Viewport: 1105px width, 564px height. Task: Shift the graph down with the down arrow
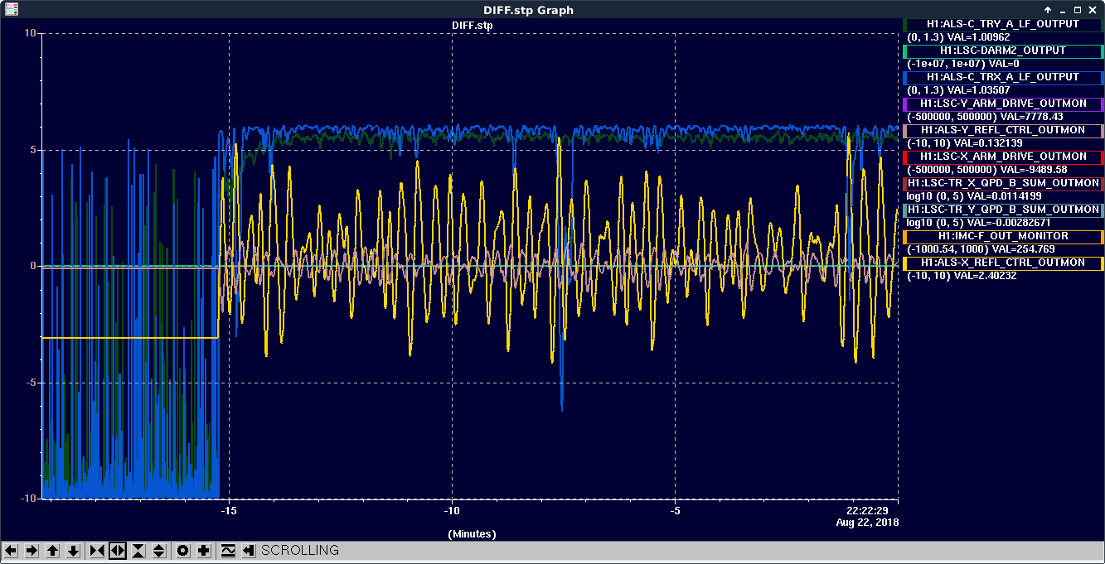(x=73, y=551)
